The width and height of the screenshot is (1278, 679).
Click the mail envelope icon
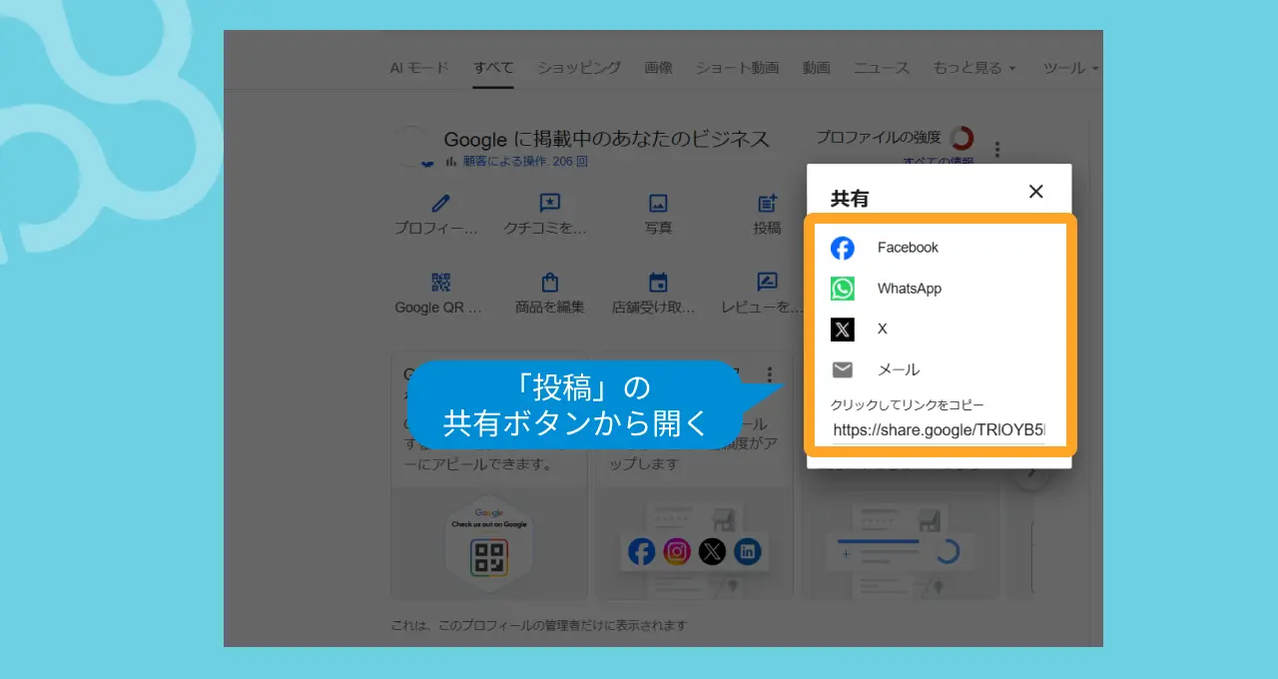[x=843, y=369]
